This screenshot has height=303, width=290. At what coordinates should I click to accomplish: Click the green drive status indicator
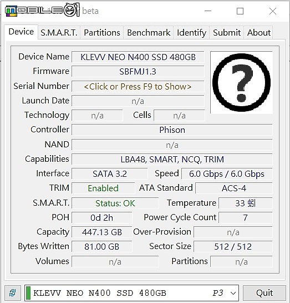(x=28, y=293)
